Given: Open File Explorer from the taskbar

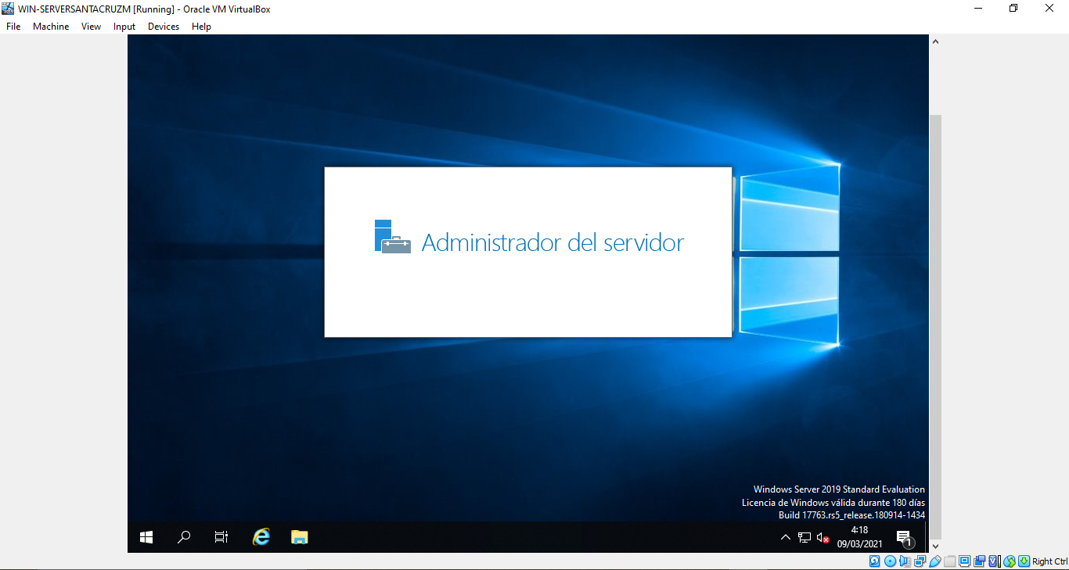Looking at the screenshot, I should (298, 537).
